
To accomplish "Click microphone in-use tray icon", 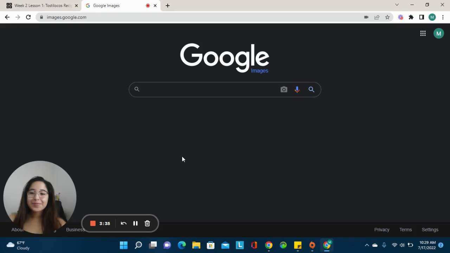I will 384,245.
